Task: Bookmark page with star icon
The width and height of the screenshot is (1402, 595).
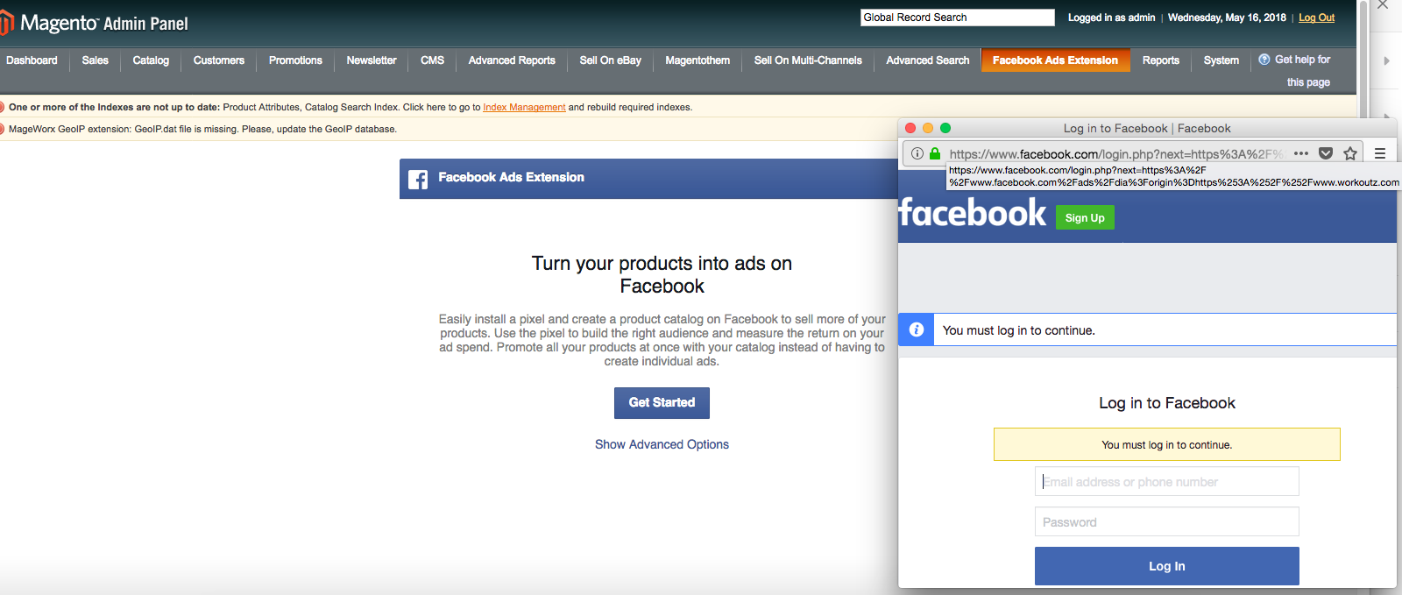Action: (1350, 153)
